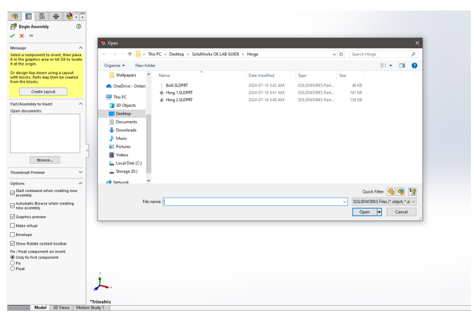Select Storage (D:) drive
Image resolution: width=474 pixels, height=315 pixels.
[123, 171]
